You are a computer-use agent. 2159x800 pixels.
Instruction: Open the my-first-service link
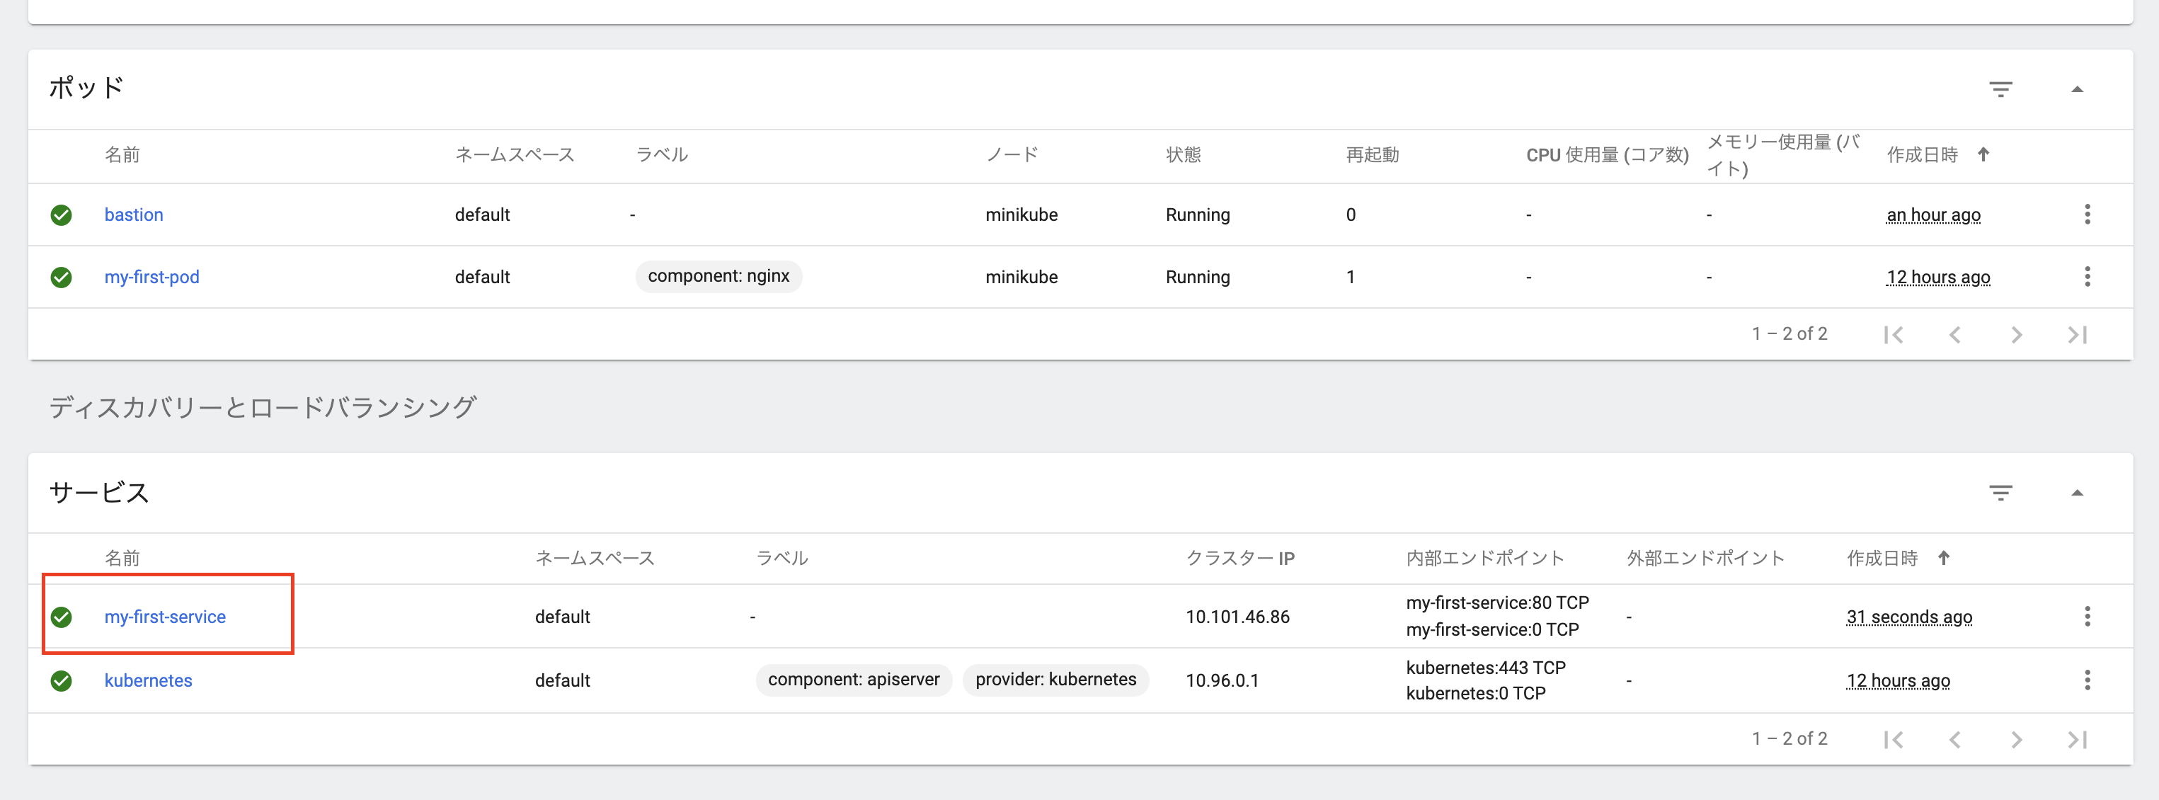point(165,617)
